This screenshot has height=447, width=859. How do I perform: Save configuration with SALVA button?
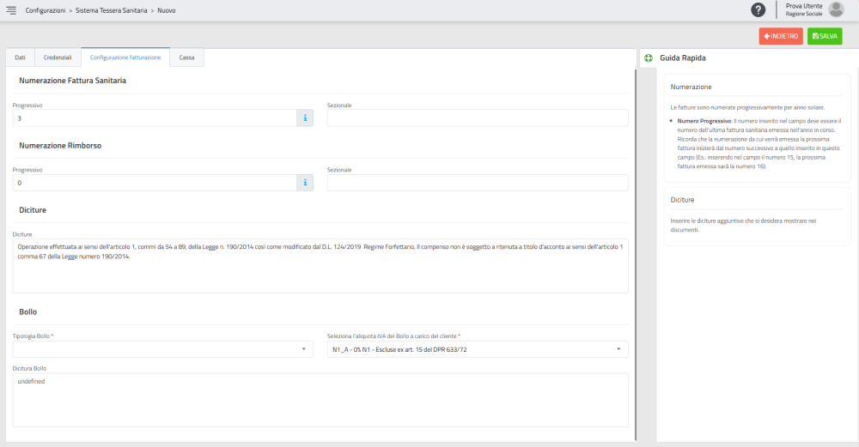point(825,36)
